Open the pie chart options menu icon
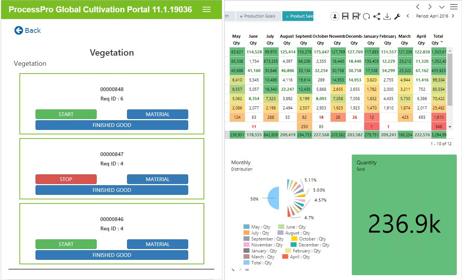 click(247, 269)
